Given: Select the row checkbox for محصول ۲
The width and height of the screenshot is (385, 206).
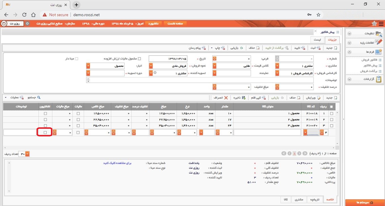Looking at the screenshot, I should (x=332, y=119).
